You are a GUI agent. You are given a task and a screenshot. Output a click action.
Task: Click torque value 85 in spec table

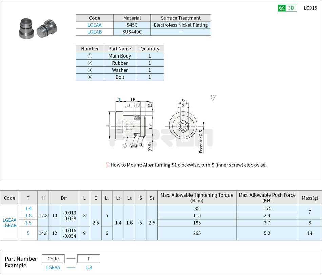click(x=197, y=209)
